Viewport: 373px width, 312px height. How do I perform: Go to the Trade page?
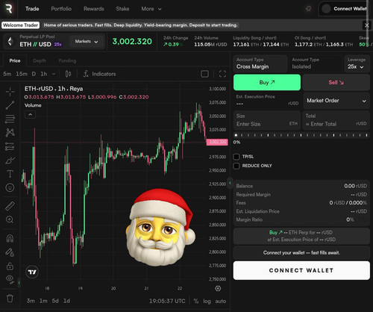32,9
